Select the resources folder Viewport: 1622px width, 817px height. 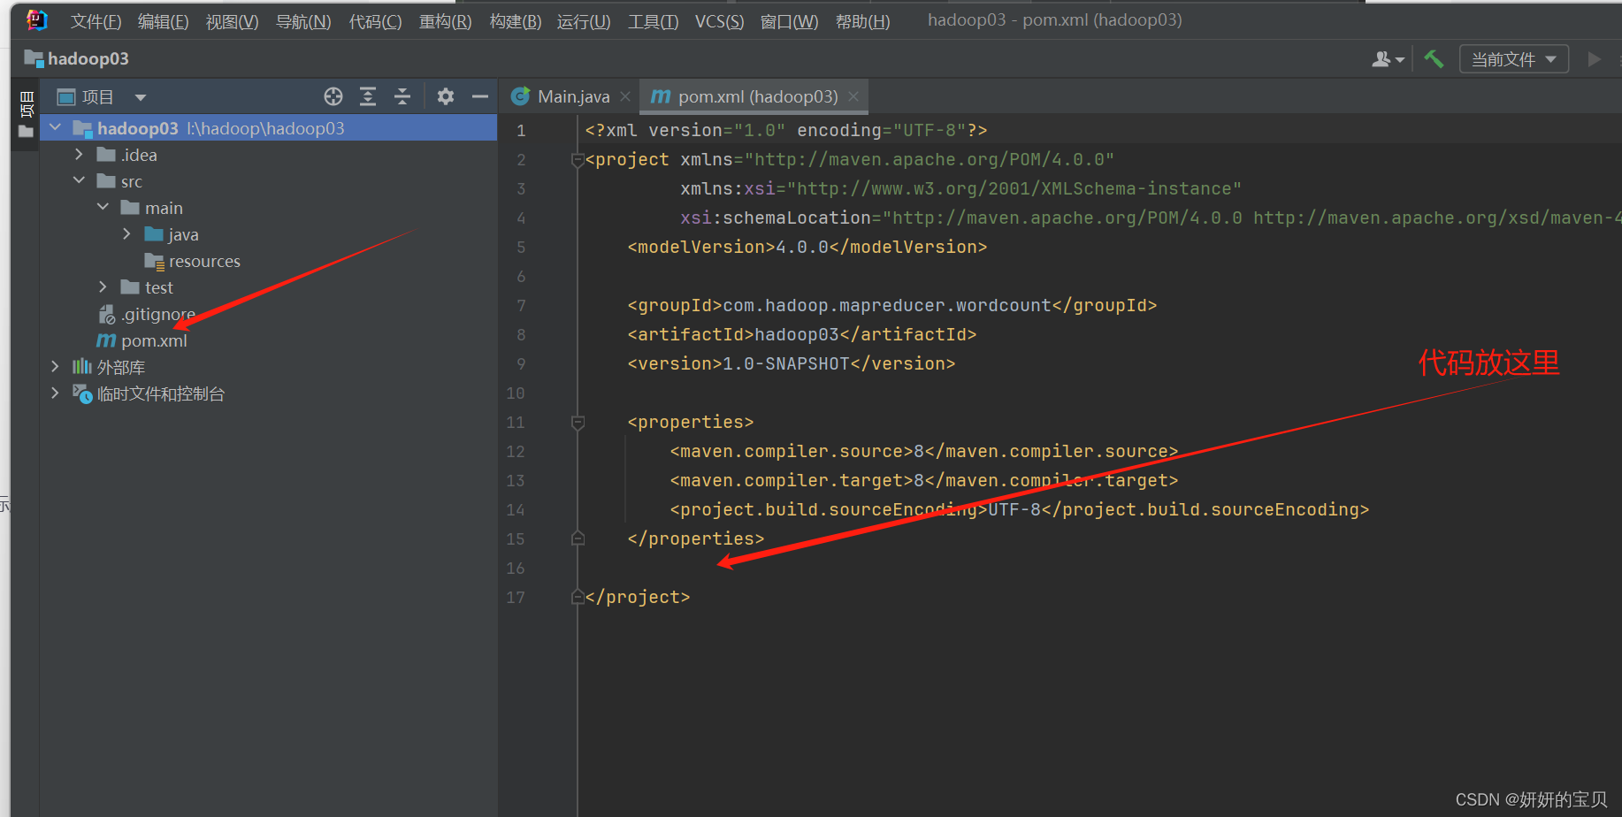click(x=203, y=261)
